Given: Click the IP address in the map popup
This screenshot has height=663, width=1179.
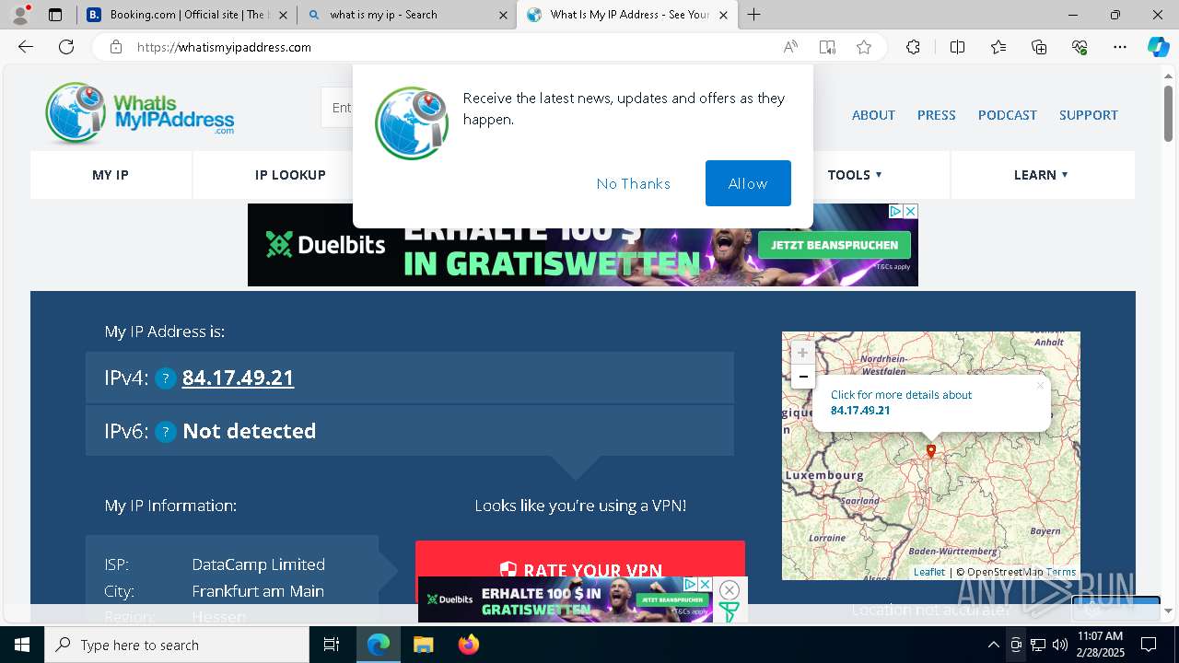Looking at the screenshot, I should point(860,411).
